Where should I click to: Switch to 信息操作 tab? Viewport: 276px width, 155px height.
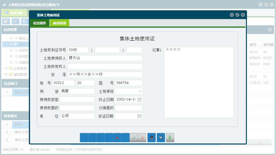point(40,23)
